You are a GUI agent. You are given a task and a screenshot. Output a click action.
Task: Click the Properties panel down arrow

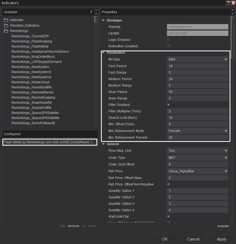pos(232,14)
